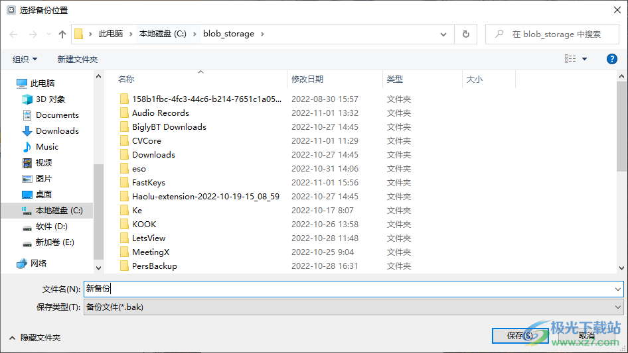
Task: Open the 组织 menu
Action: [25, 59]
